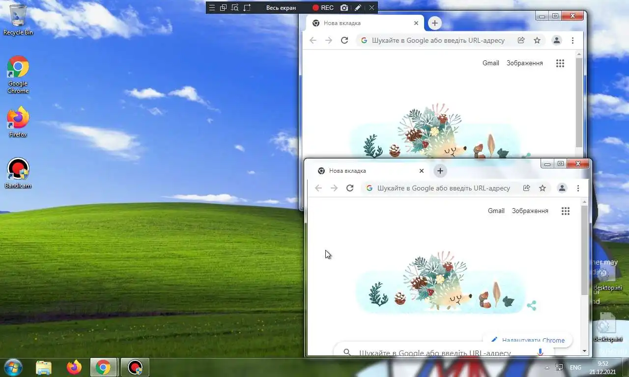Open profile avatar in front Chrome window
This screenshot has width=629, height=377.
562,188
